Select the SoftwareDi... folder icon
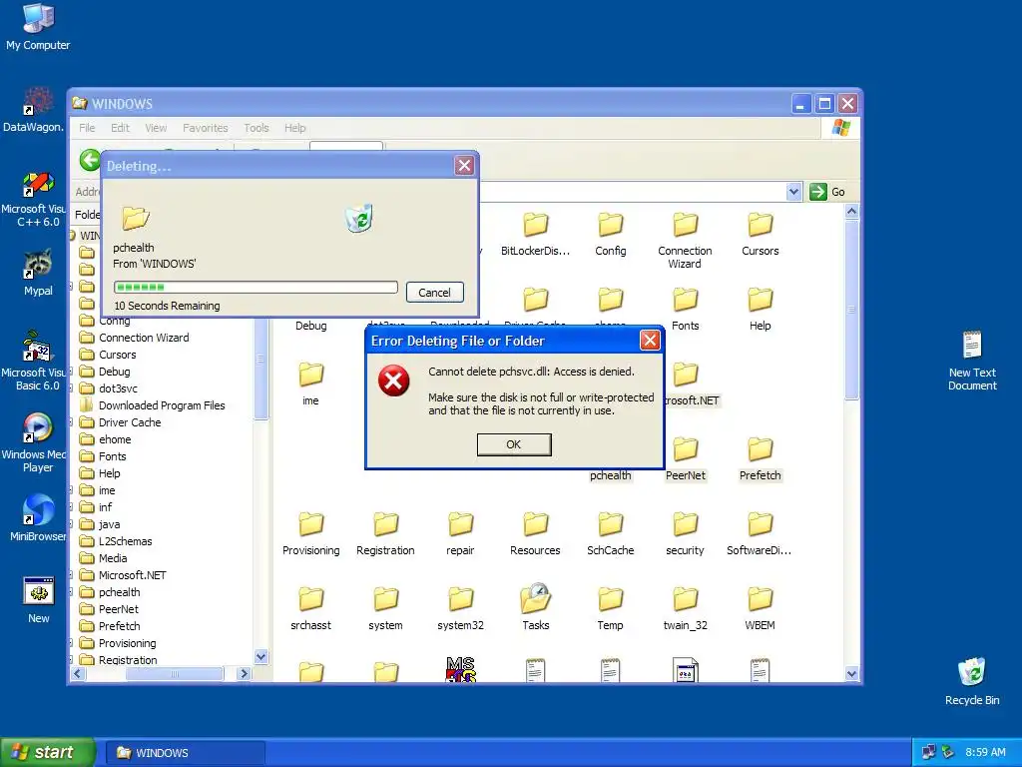 coord(760,524)
